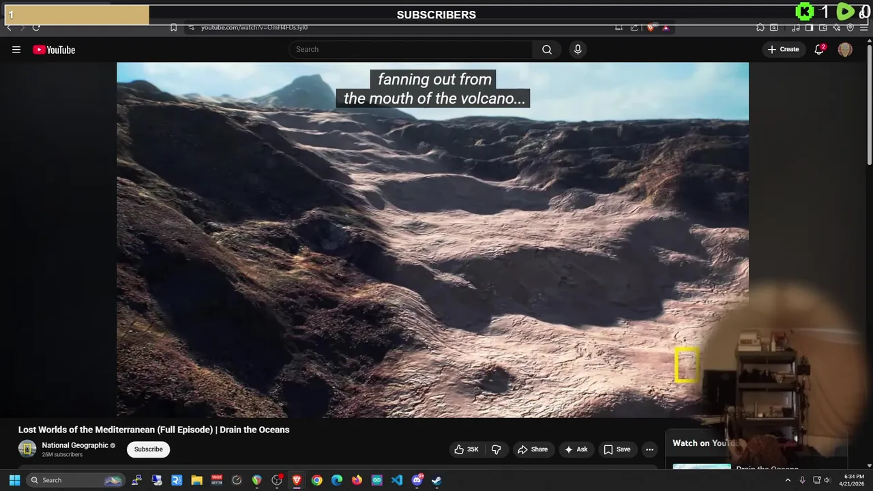Launch Microsoft Edge from the taskbar

(x=337, y=480)
